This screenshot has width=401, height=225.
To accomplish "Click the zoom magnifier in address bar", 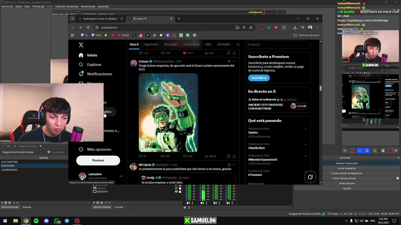I will click(x=244, y=27).
